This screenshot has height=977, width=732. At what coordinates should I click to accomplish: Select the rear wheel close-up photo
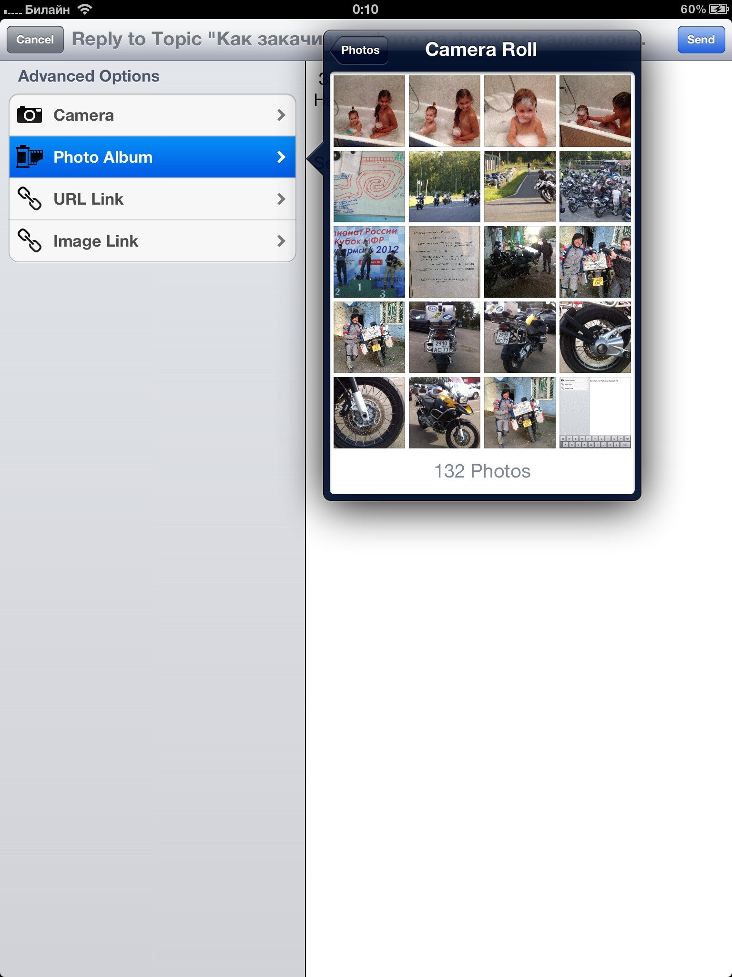[x=595, y=337]
